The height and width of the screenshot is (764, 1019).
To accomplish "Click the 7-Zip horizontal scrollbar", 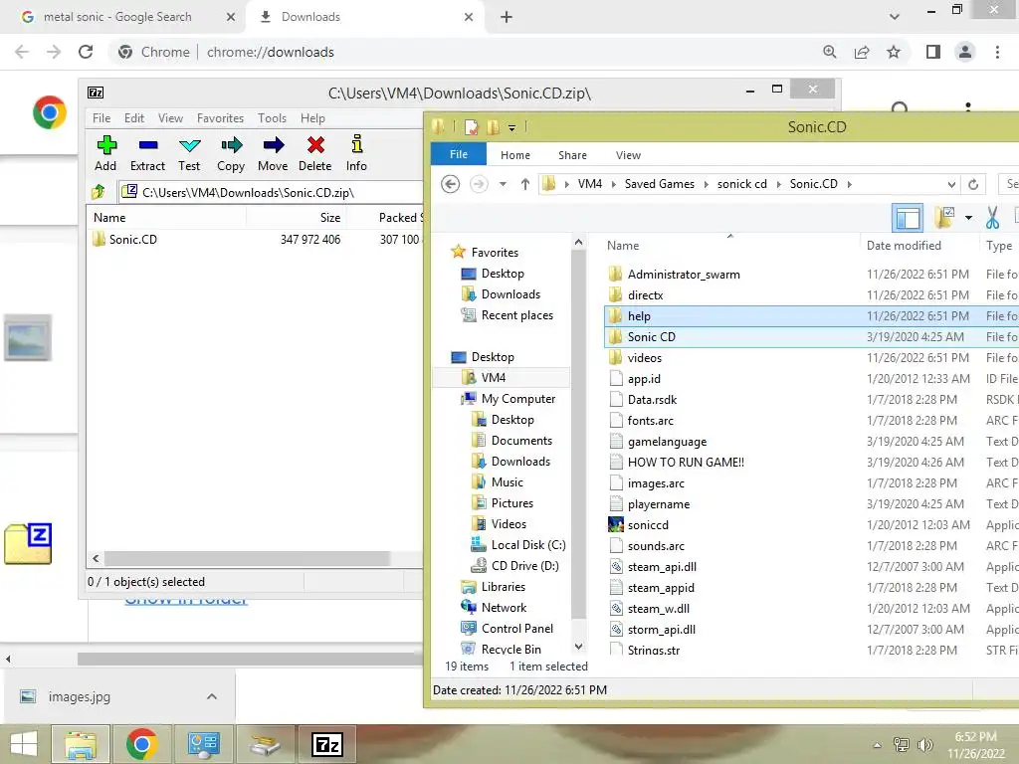I will point(247,559).
